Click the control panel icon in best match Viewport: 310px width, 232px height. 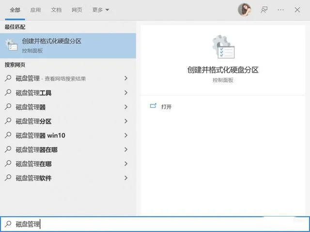click(12, 44)
